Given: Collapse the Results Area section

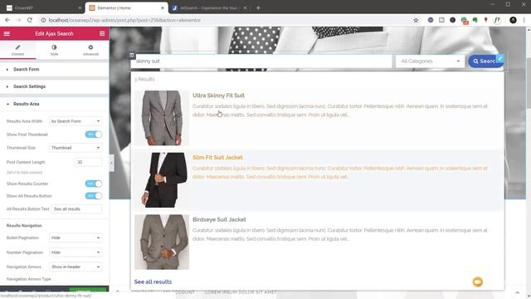Looking at the screenshot, I should click(x=54, y=104).
